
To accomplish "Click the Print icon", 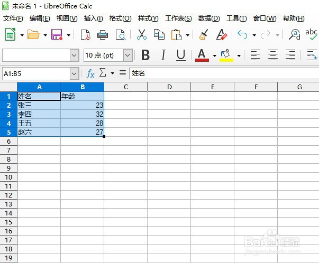I will (x=103, y=35).
